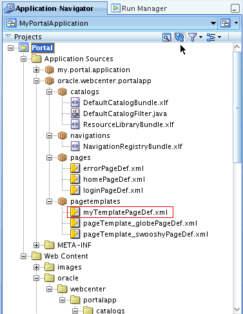Click the Portal project icon
243x314 pixels.
[23, 48]
